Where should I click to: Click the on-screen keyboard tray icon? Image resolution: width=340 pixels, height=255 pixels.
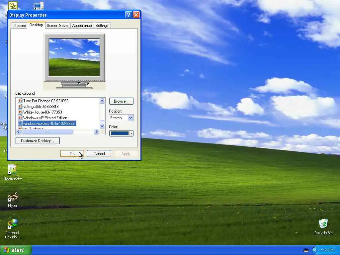306,250
